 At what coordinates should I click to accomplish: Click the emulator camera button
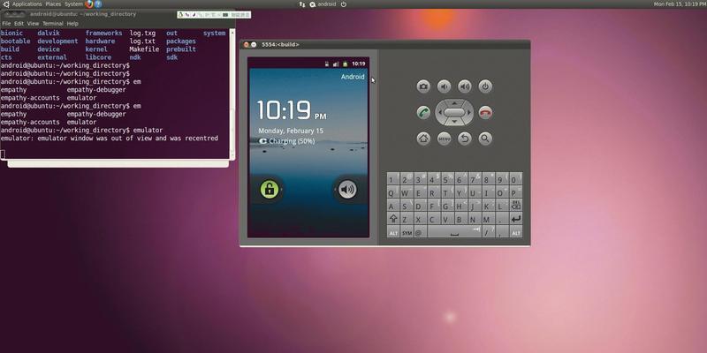[423, 86]
